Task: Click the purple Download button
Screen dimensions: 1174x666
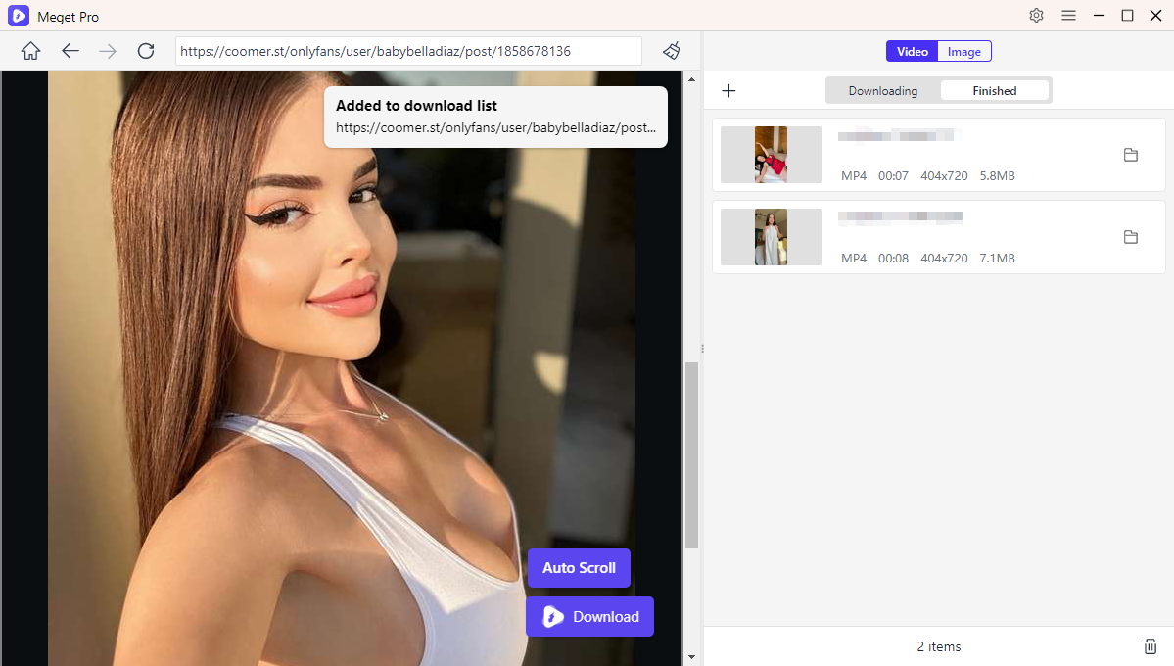Action: (x=590, y=617)
